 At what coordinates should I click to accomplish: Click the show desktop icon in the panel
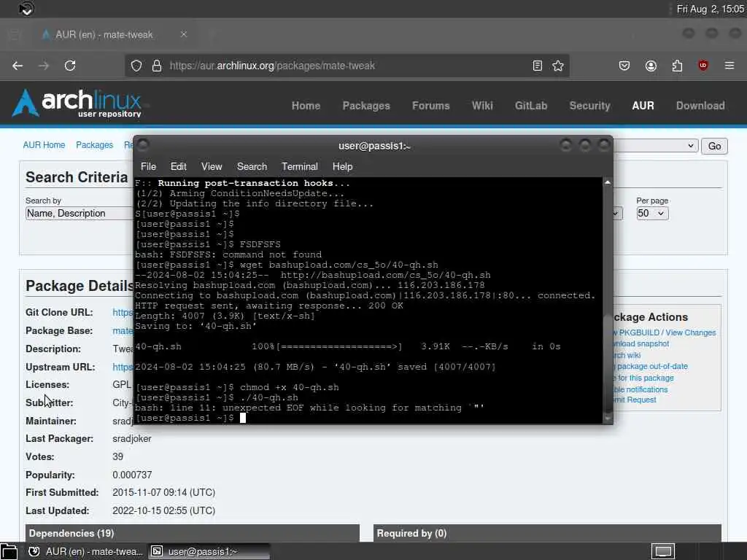663,551
